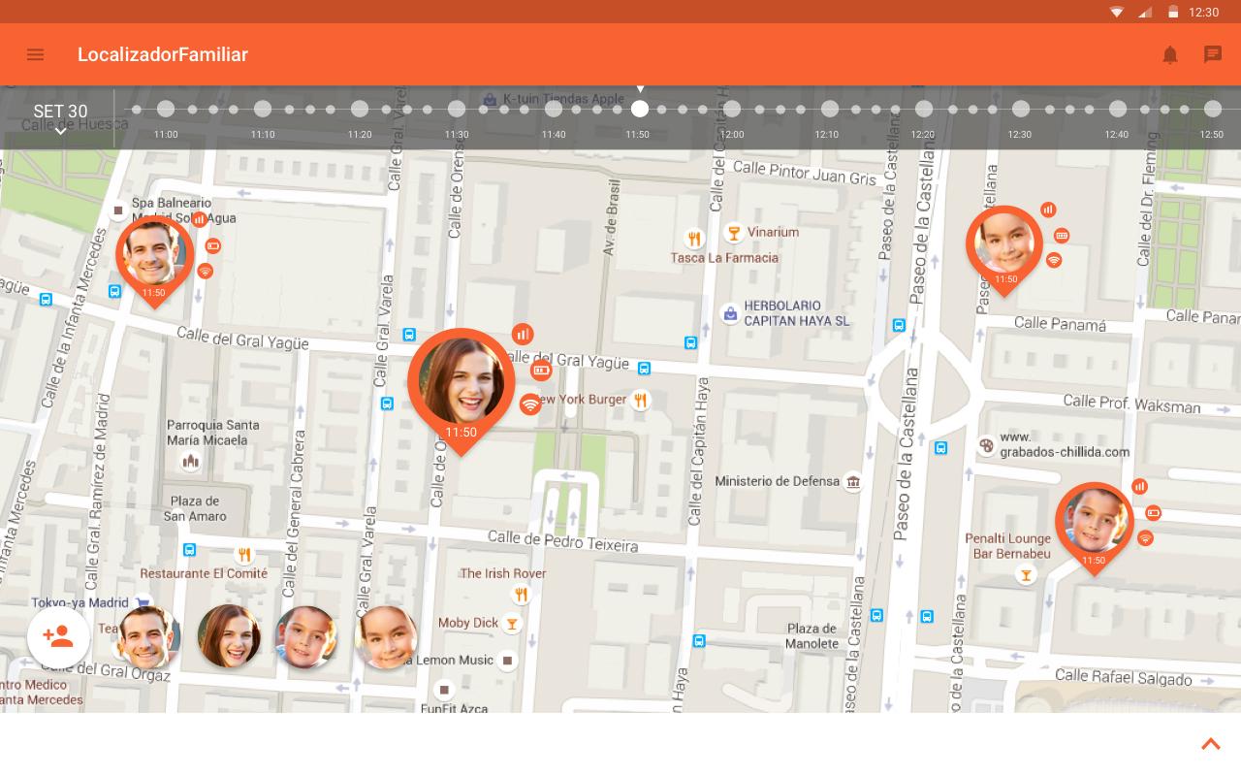The height and width of the screenshot is (776, 1241).
Task: Tap the Lemon Music place marker
Action: point(507,661)
